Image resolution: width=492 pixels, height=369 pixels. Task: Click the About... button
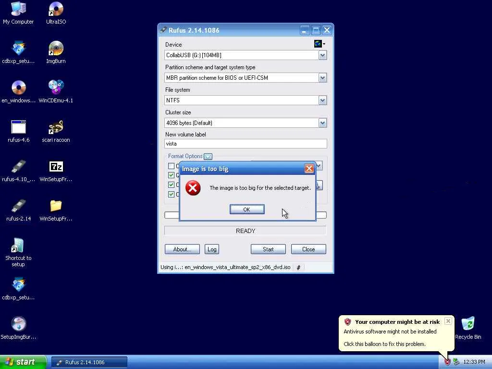click(182, 249)
